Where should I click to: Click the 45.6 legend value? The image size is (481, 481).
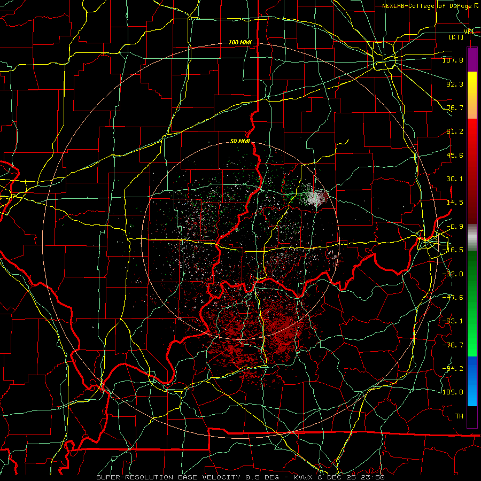455,155
